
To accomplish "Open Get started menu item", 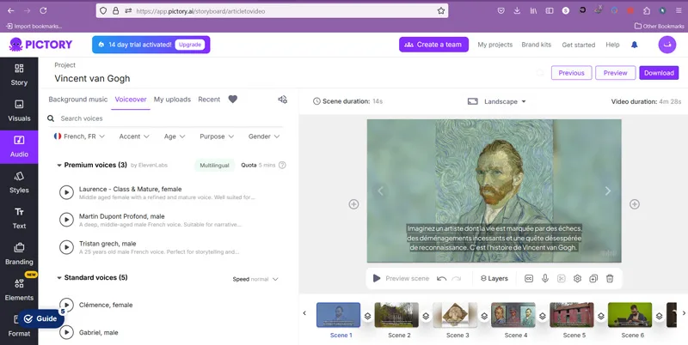I will tap(578, 45).
